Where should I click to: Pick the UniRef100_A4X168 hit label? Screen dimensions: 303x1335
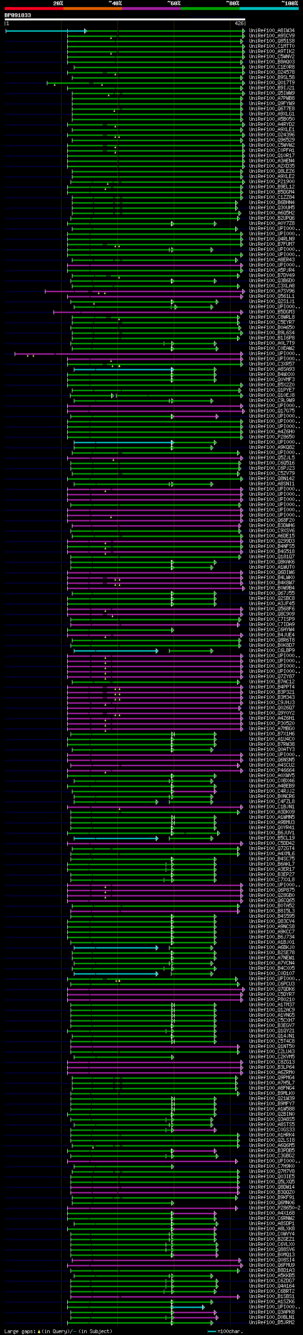pyautogui.click(x=272, y=1213)
